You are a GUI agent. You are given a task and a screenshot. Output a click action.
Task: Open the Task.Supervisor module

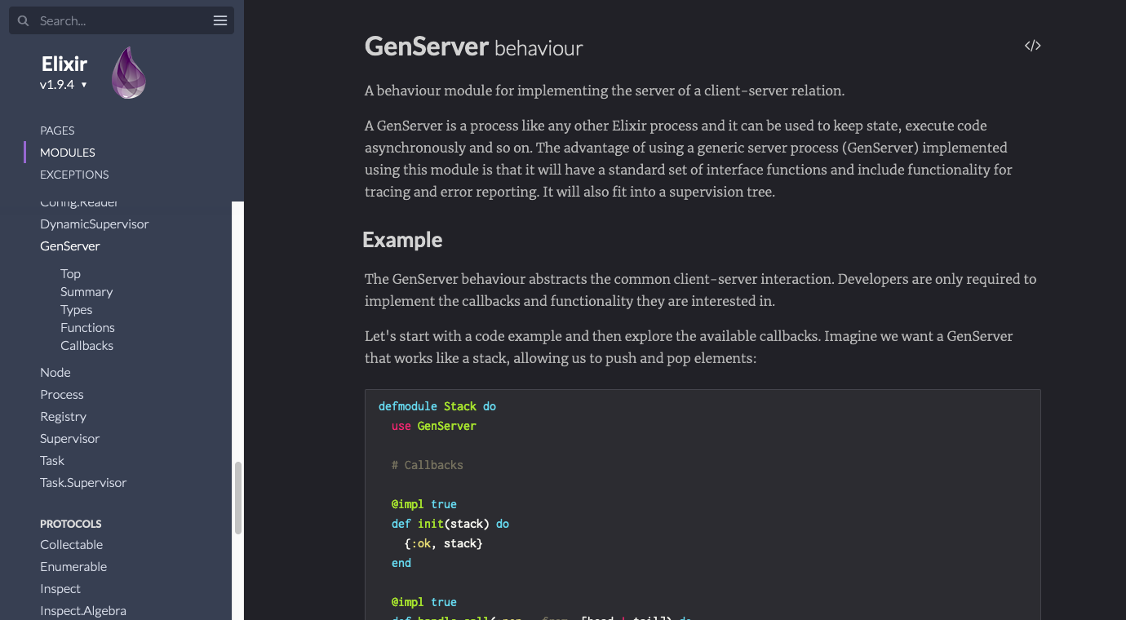(83, 482)
